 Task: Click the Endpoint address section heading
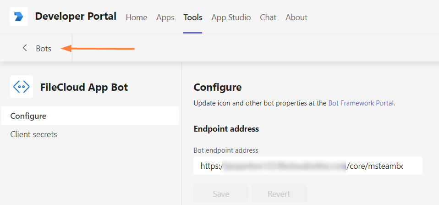(x=226, y=129)
